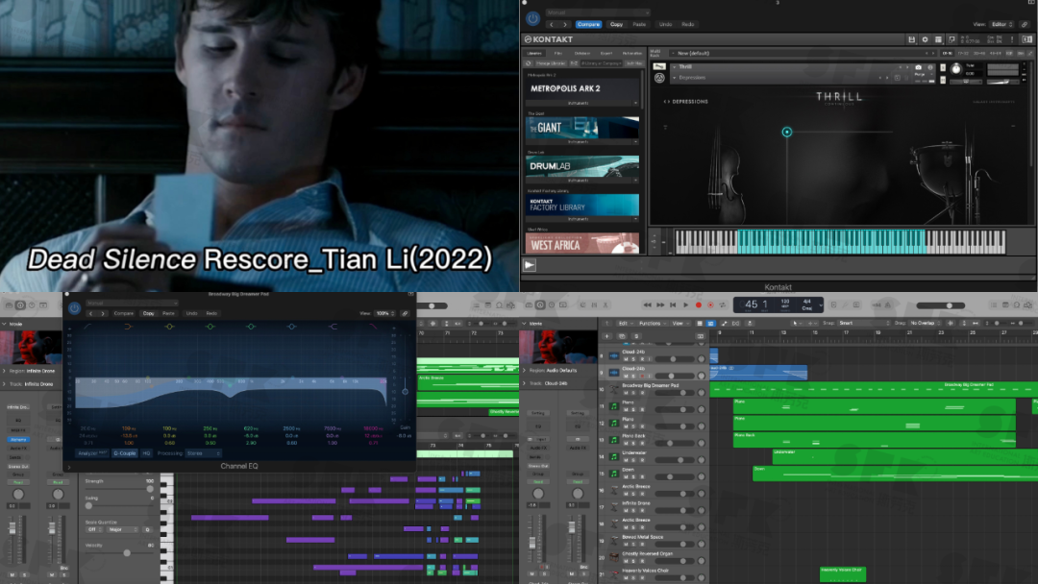Open the Channel EQ View 100% dropdown
1038x584 pixels.
(383, 313)
